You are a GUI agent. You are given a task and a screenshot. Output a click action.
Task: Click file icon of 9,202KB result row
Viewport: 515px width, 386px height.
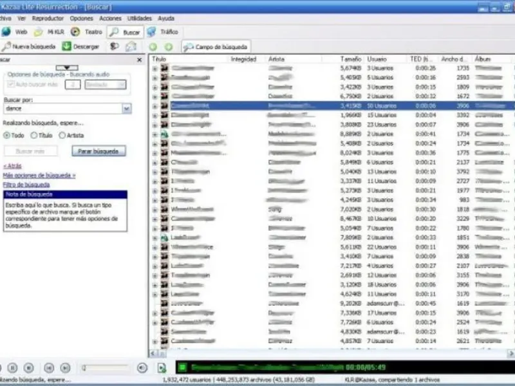(164, 303)
